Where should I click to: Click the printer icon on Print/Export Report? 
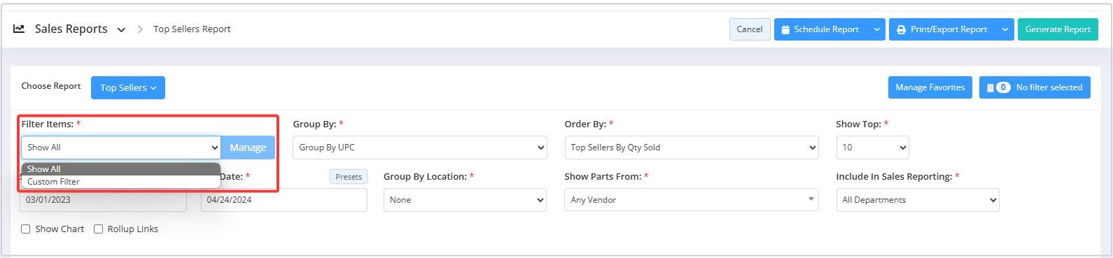[901, 29]
